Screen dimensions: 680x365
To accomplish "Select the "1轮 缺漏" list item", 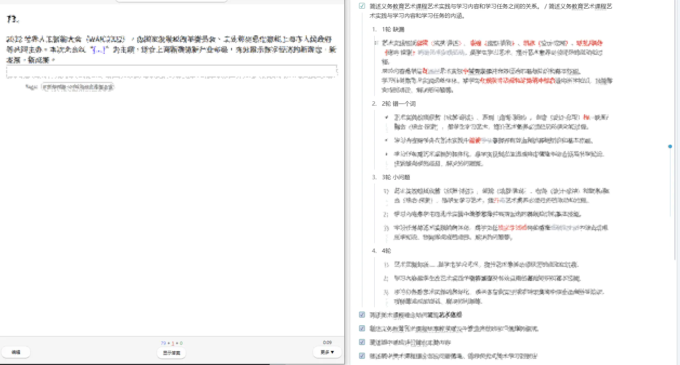I will (393, 29).
